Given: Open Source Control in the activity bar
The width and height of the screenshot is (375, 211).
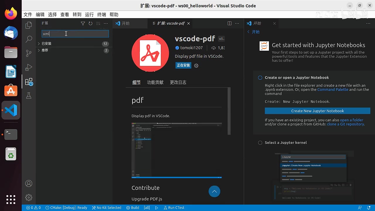Looking at the screenshot, I should pos(28,53).
